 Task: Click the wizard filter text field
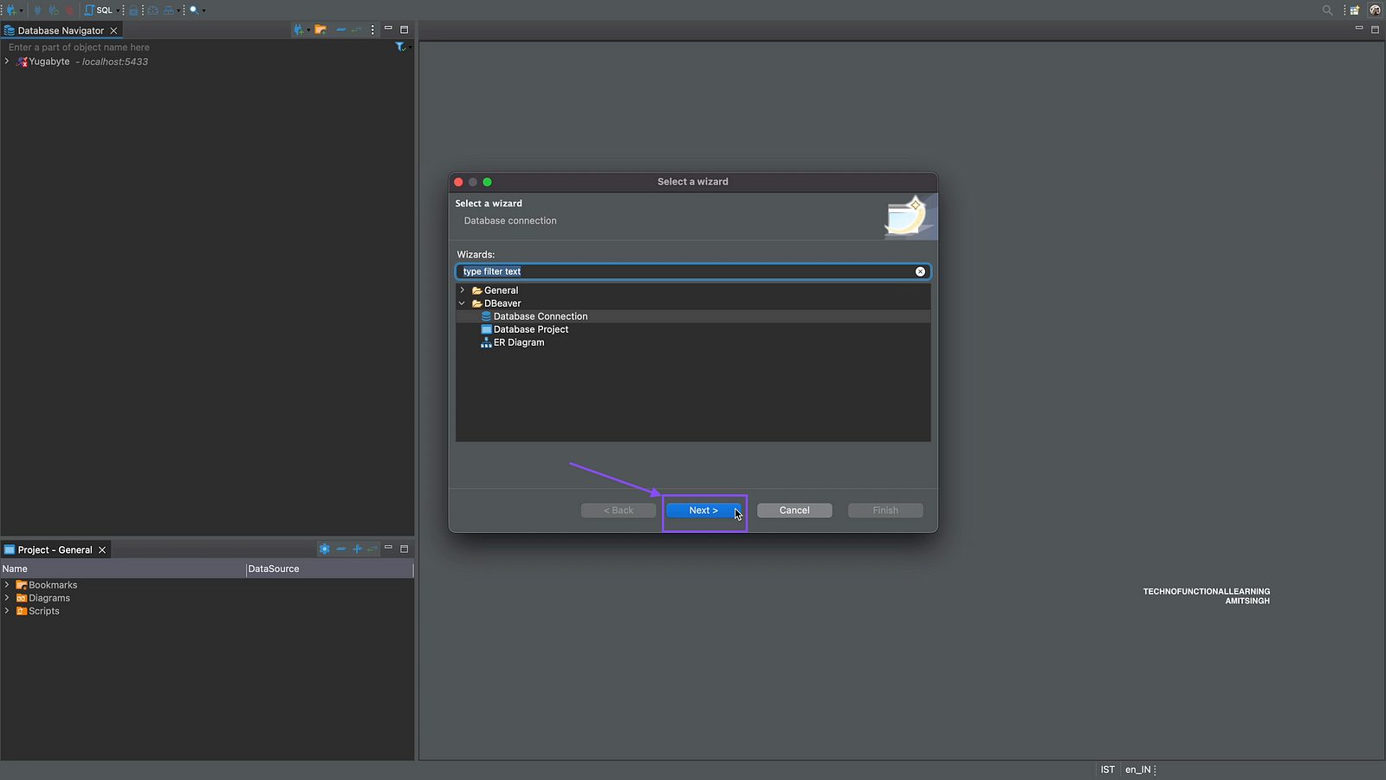click(684, 271)
